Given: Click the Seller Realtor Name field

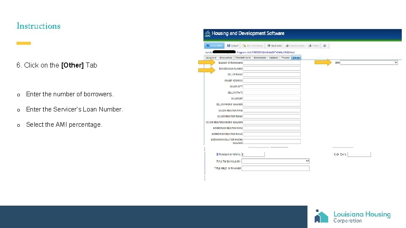Looking at the screenshot, I should click(272, 117).
